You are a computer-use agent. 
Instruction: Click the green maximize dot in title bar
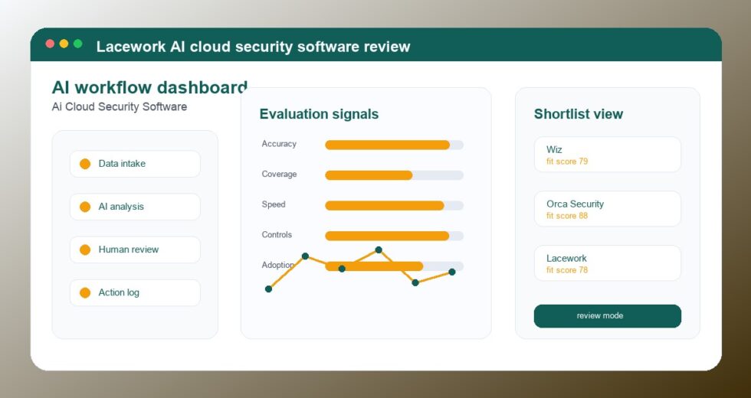(x=77, y=44)
